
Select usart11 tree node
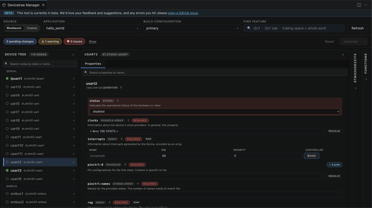coord(40,154)
